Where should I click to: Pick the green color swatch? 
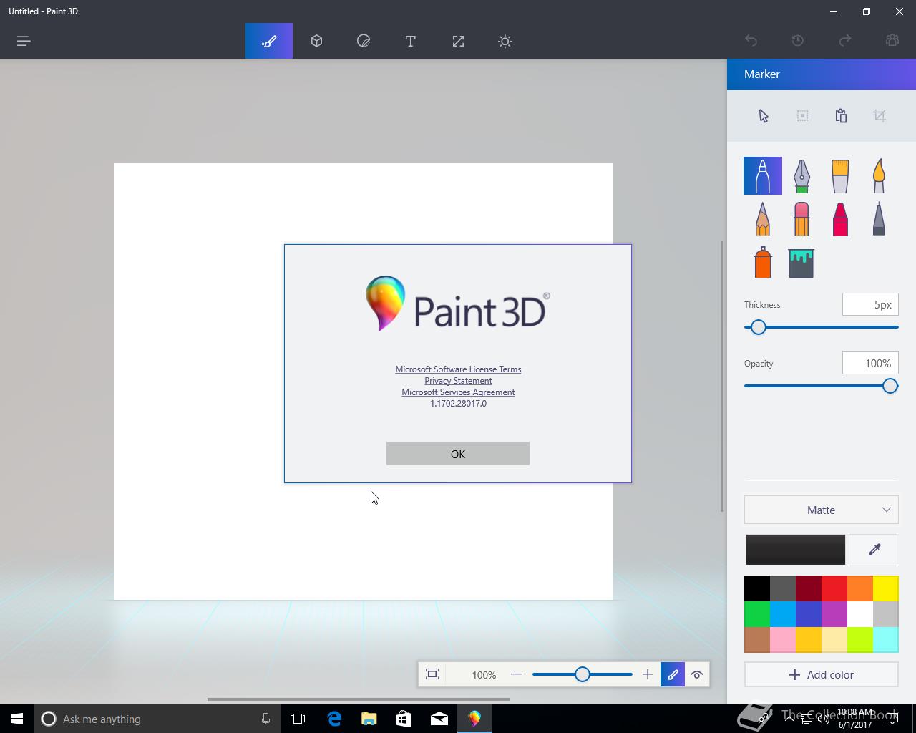tap(757, 614)
